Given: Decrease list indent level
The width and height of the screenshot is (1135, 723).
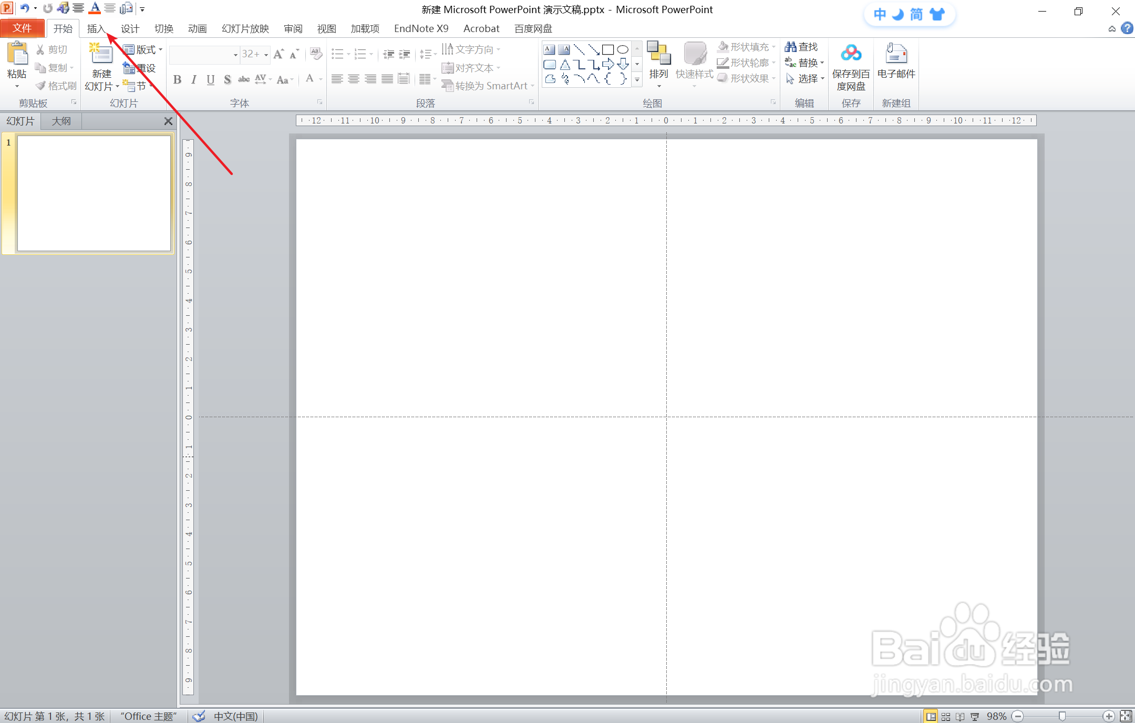Looking at the screenshot, I should [x=389, y=54].
